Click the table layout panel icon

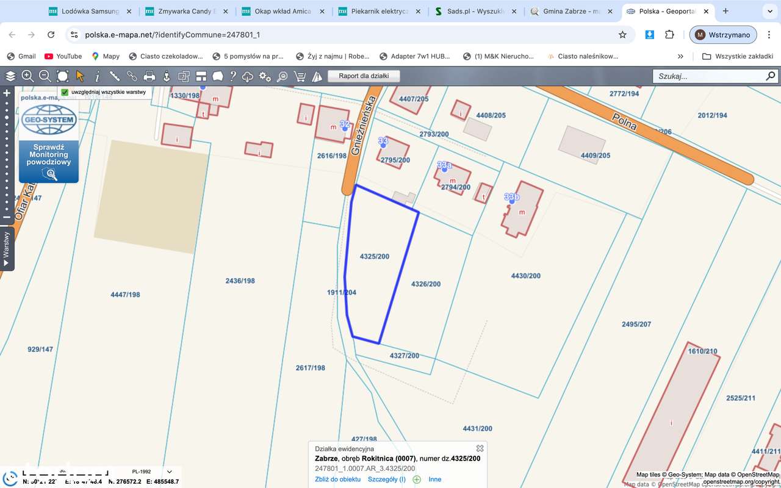(x=201, y=76)
